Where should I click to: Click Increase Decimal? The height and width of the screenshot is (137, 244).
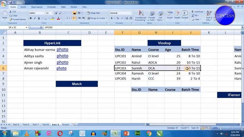coord(127,18)
